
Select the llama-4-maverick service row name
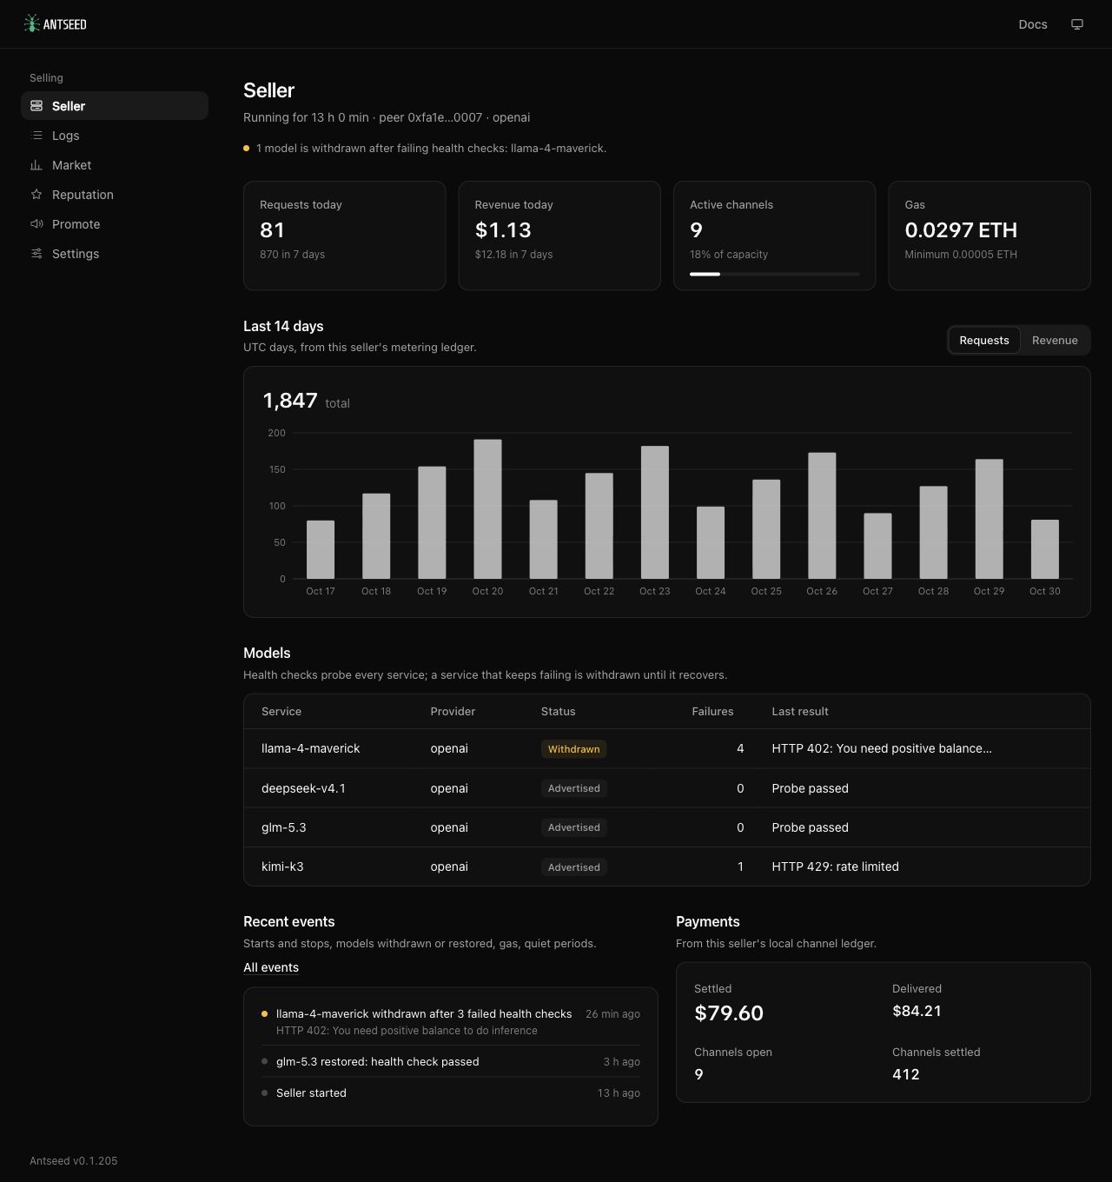[310, 748]
